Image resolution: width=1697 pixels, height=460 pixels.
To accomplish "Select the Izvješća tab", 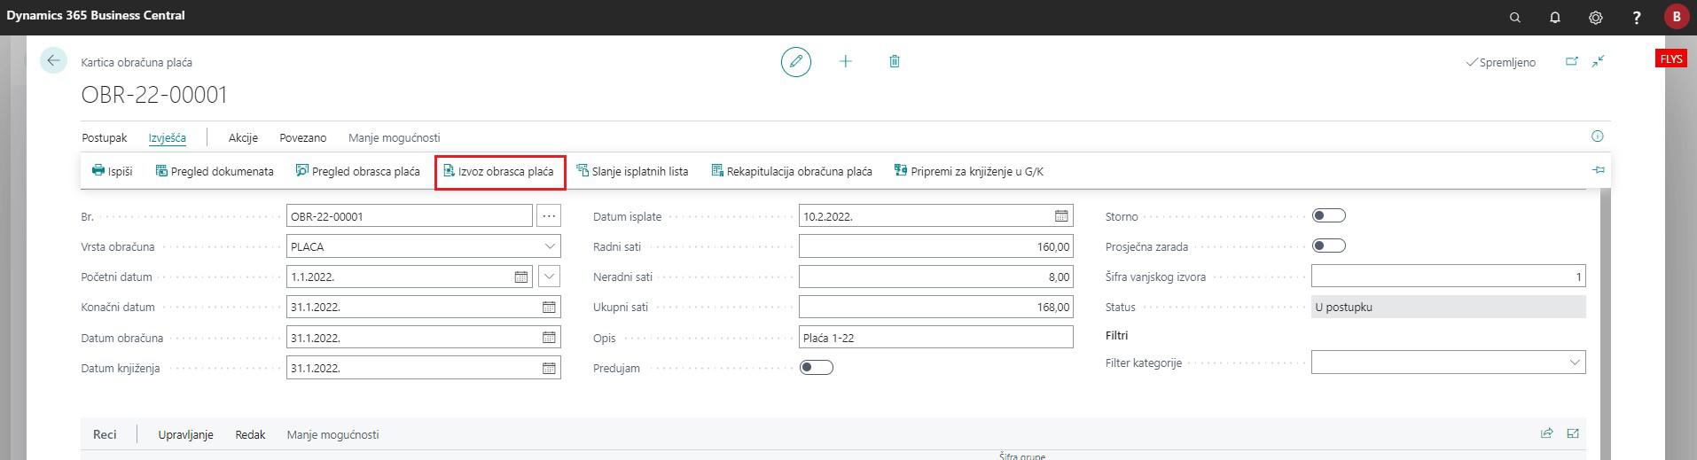I will pyautogui.click(x=168, y=137).
